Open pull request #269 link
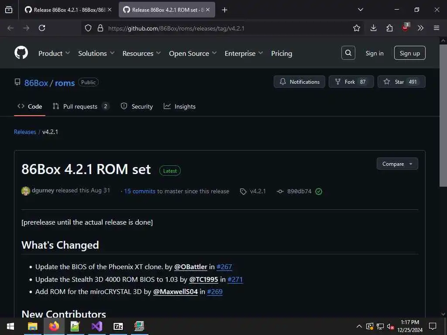 (215, 292)
